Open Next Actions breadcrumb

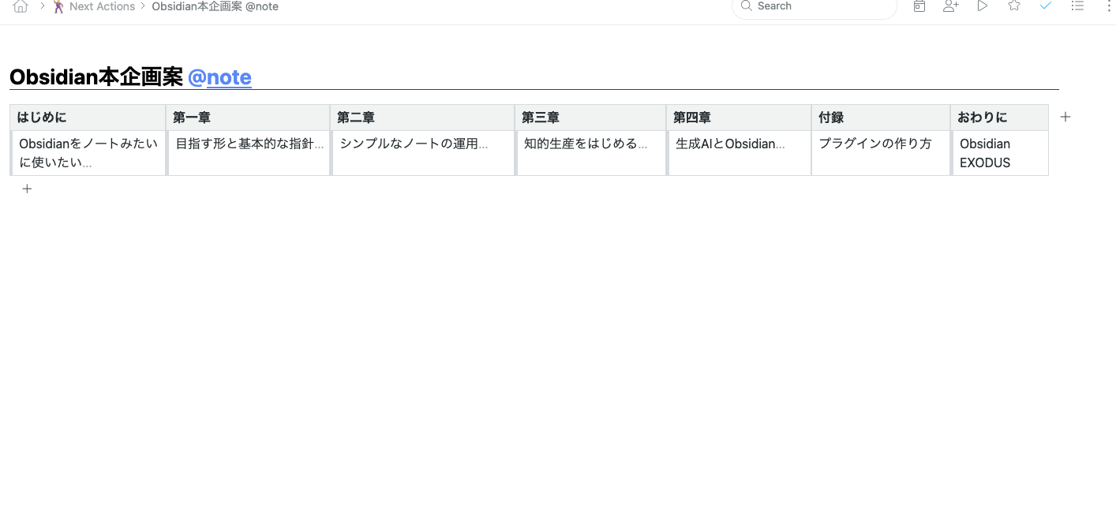102,6
